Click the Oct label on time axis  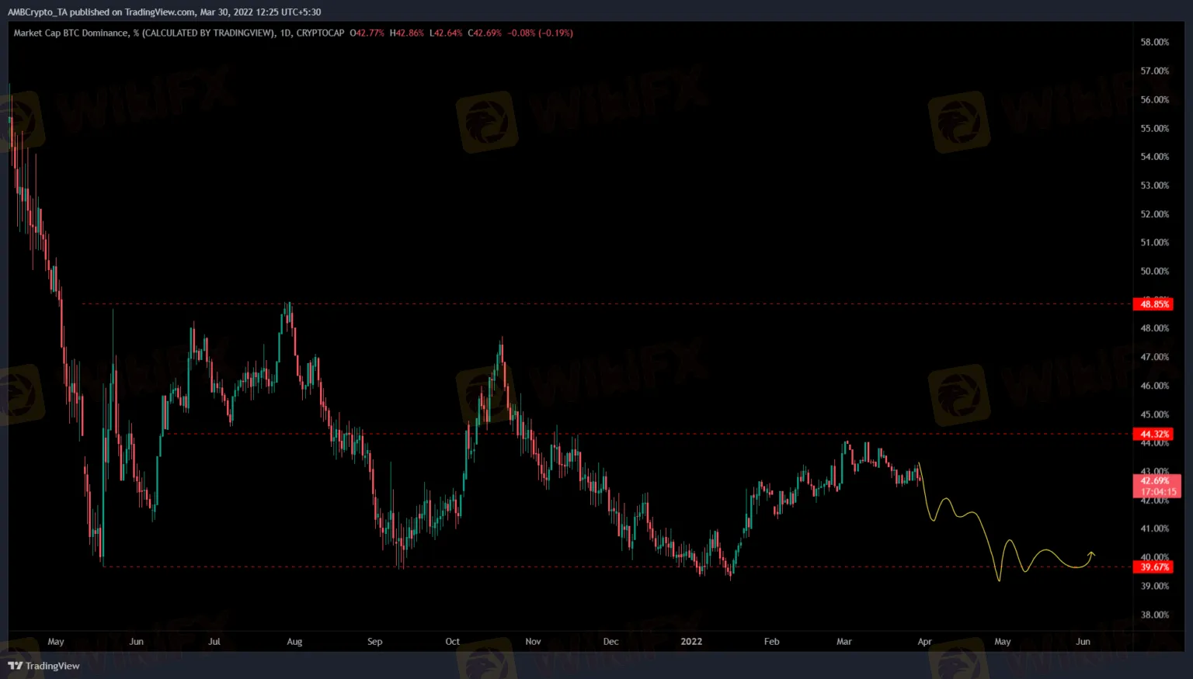452,642
